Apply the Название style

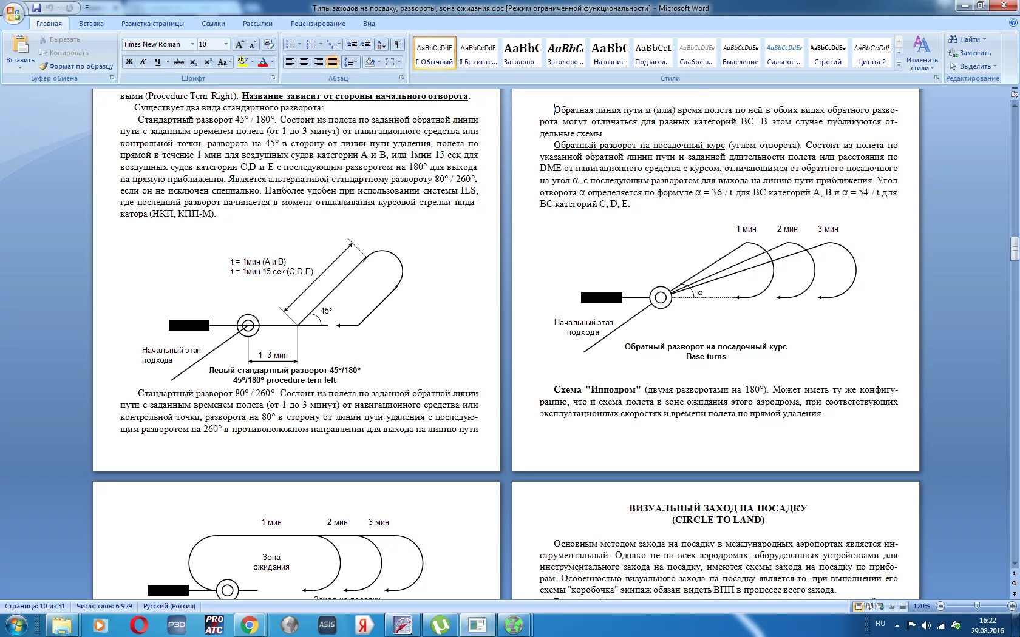(x=609, y=53)
